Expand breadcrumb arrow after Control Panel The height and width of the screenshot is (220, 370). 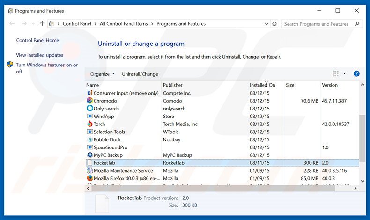pyautogui.click(x=96, y=24)
